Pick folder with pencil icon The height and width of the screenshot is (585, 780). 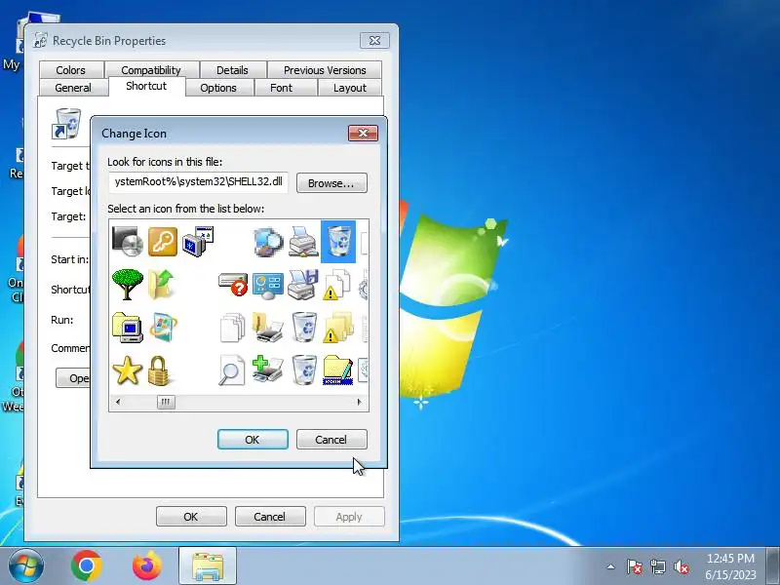338,370
